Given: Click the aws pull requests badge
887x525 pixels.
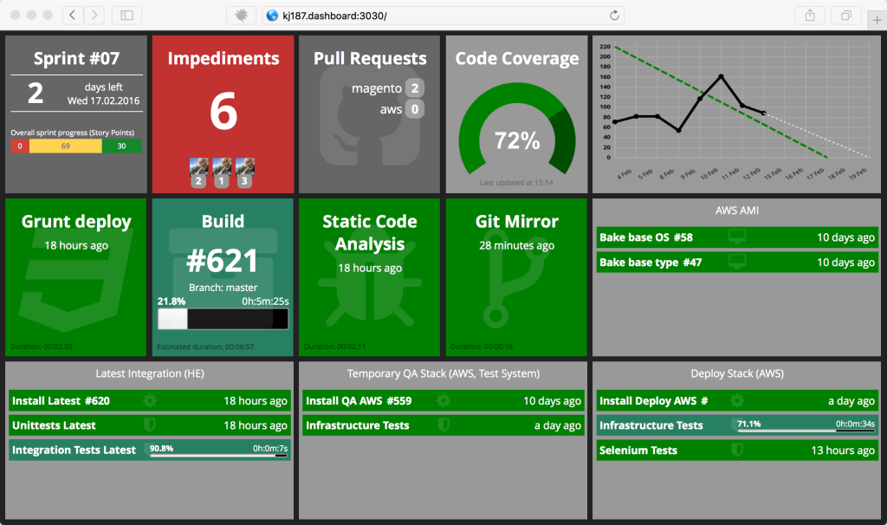Looking at the screenshot, I should 416,109.
